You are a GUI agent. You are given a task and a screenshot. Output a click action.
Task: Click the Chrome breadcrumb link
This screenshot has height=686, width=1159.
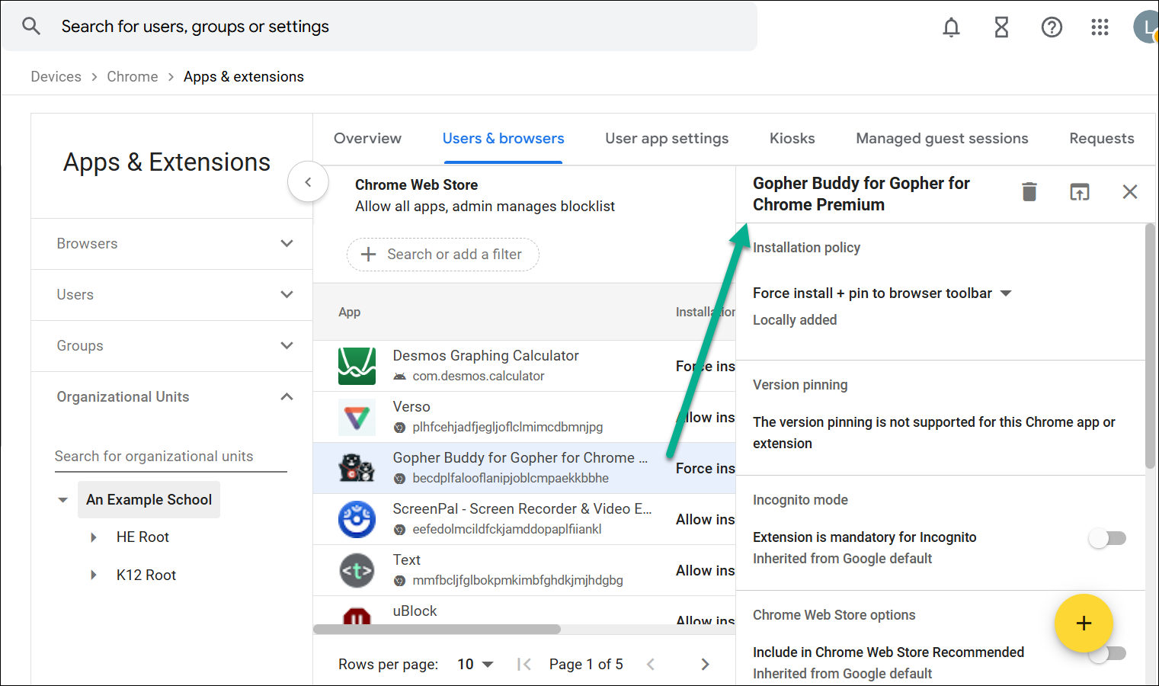(133, 77)
